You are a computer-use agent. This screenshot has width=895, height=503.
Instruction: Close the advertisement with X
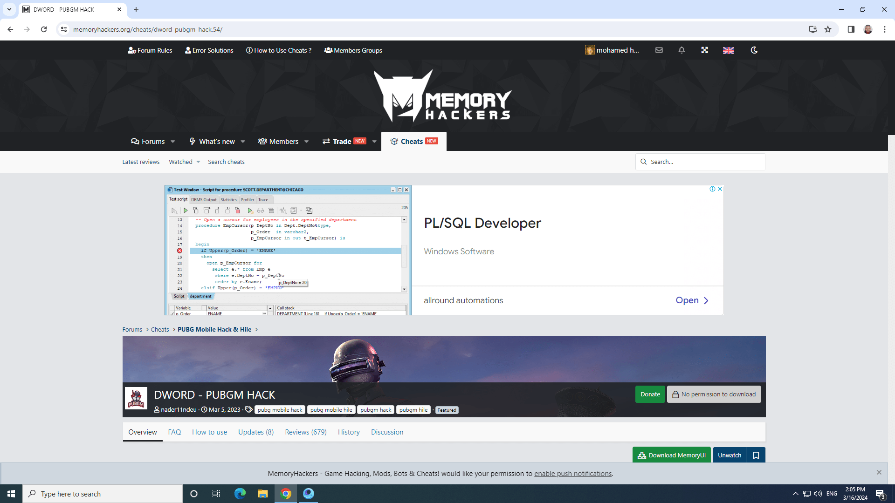tap(720, 189)
